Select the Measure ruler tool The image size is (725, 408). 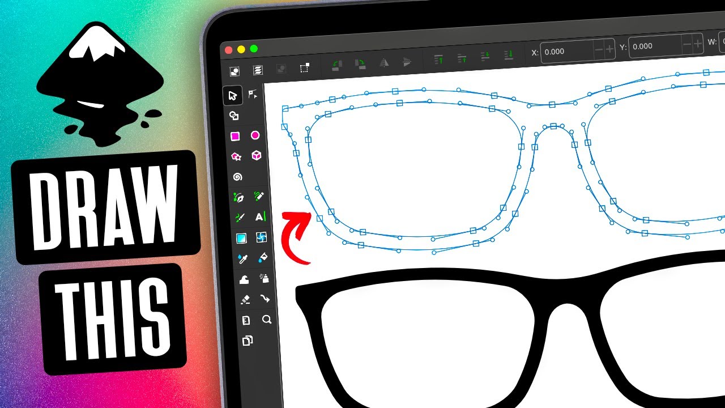246,321
